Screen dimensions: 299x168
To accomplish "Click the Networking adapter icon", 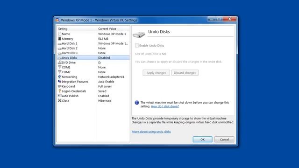I will [x=60, y=77].
